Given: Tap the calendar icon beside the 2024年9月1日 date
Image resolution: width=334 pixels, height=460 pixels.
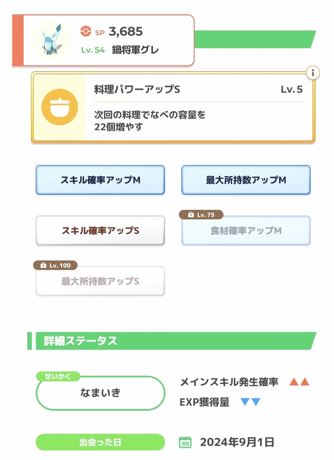Looking at the screenshot, I should (185, 442).
